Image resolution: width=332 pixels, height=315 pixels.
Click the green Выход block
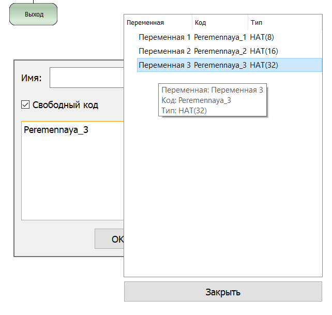tap(34, 14)
